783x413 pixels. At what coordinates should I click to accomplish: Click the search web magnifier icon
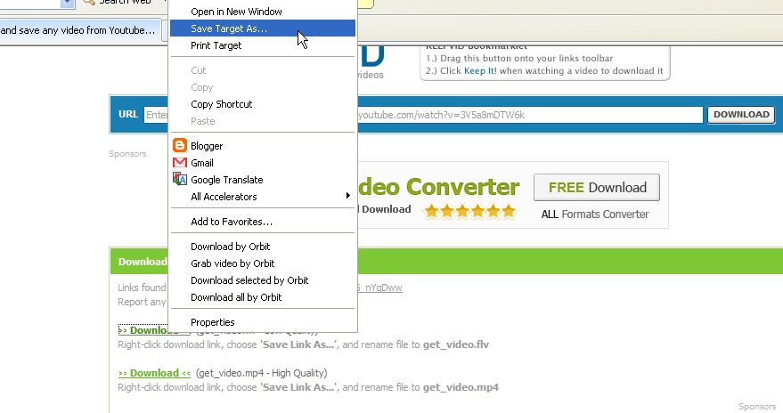tap(89, 2)
